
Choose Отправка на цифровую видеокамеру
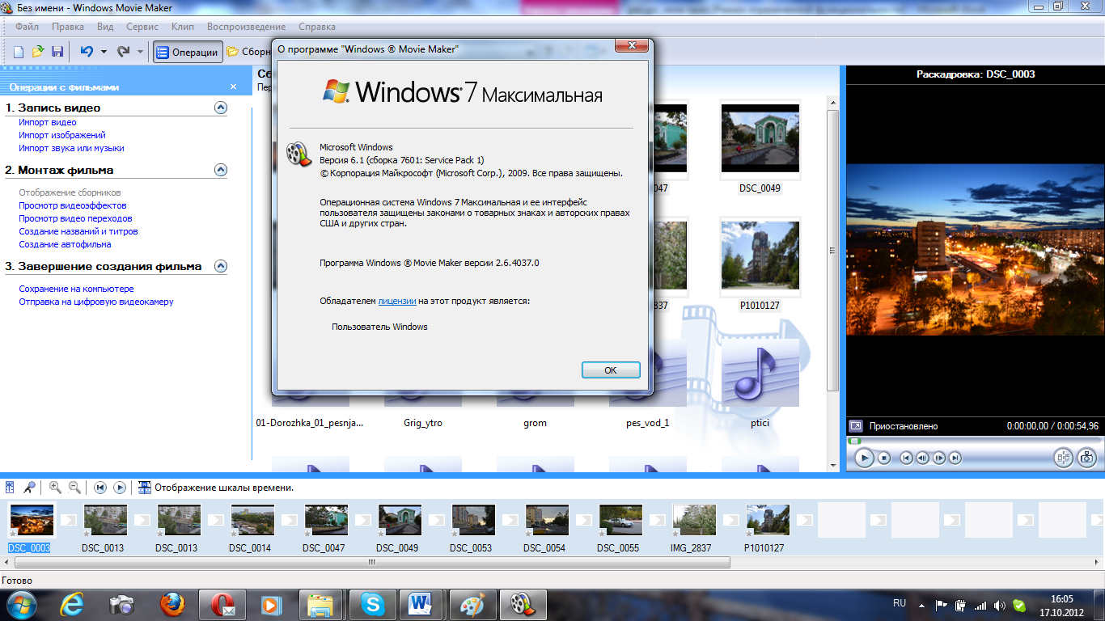pyautogui.click(x=96, y=302)
